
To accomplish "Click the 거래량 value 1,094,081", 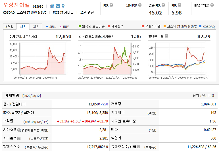I will tap(208, 104).
